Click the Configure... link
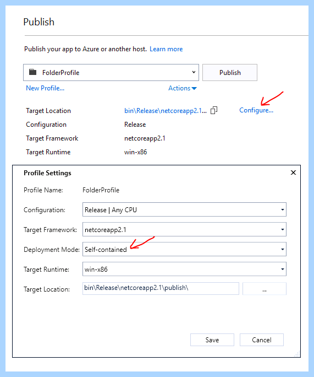 click(256, 110)
